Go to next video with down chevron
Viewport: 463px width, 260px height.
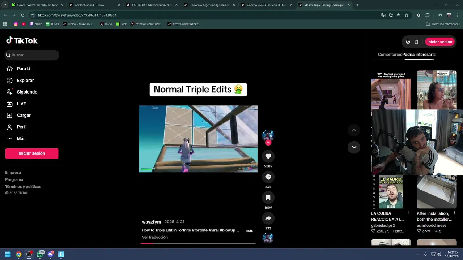[x=354, y=147]
